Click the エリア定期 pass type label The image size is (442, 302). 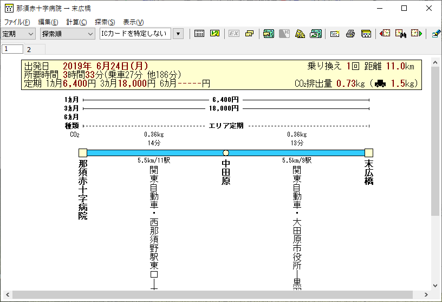pos(226,126)
